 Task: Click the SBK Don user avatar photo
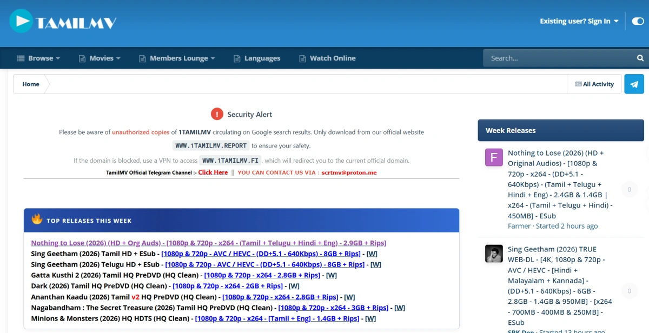click(x=494, y=254)
